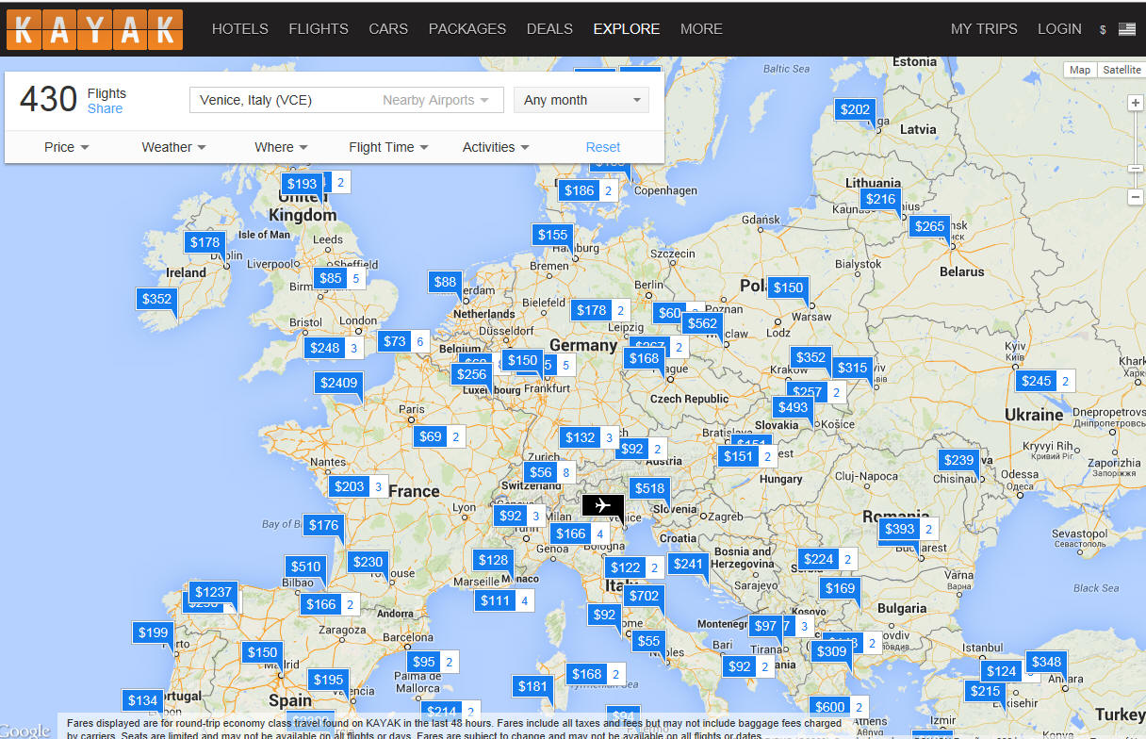1146x739 pixels.
Task: Navigate to PACKAGES
Action: [467, 29]
